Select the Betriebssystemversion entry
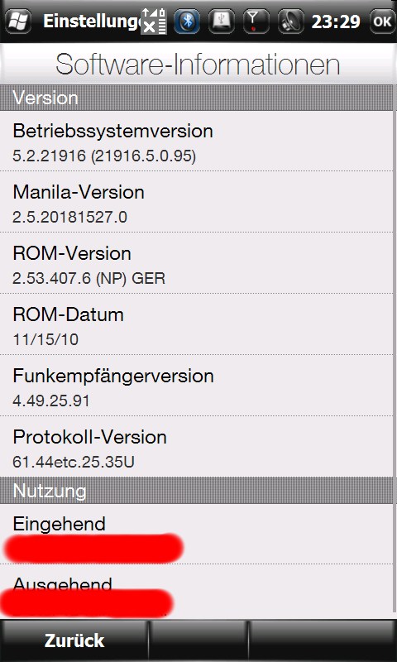 coord(196,141)
